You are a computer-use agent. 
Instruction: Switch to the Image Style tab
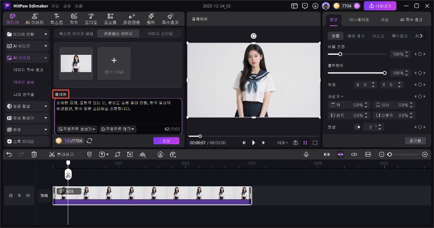[x=160, y=33]
